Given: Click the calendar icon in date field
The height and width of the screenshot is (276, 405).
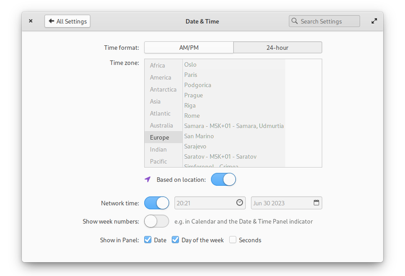Looking at the screenshot, I should (x=316, y=203).
